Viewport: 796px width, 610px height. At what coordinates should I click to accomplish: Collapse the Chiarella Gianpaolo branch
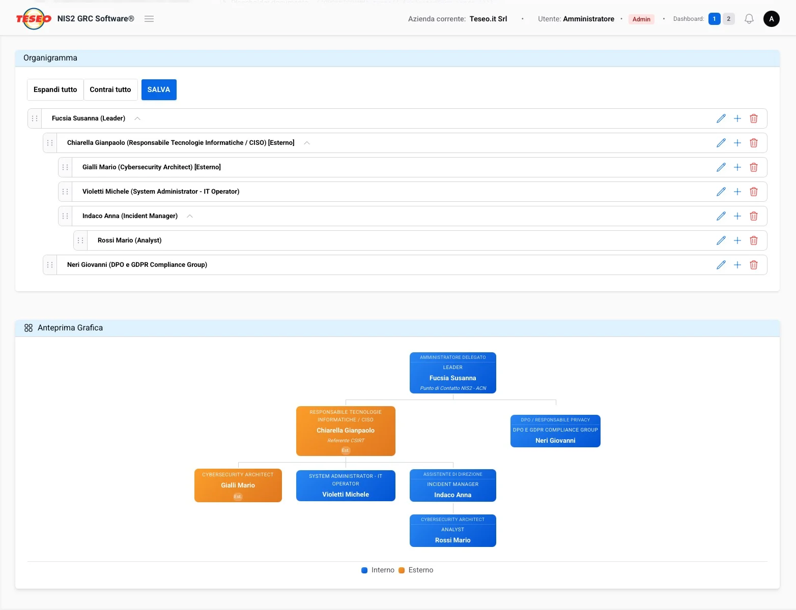tap(307, 143)
